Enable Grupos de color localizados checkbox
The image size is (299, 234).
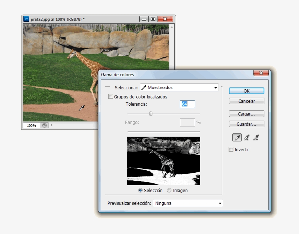tap(111, 97)
